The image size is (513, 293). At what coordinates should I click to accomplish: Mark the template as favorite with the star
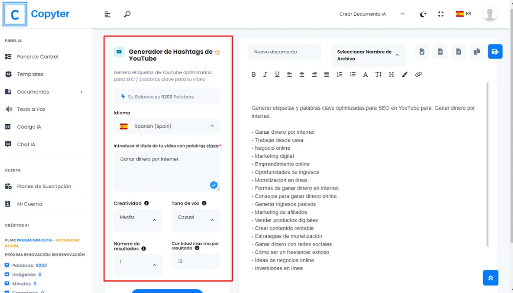point(217,52)
